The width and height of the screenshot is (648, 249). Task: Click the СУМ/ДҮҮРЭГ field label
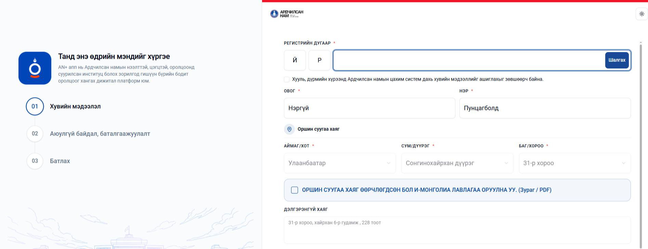(415, 146)
